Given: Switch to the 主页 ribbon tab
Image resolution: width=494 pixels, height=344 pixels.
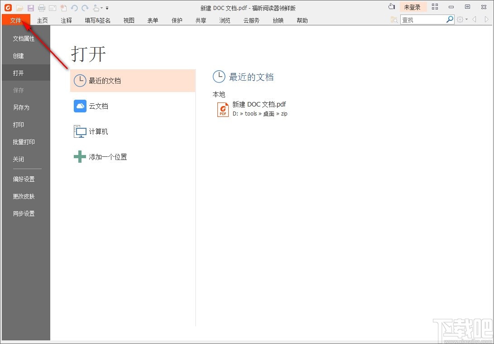Looking at the screenshot, I should coord(42,20).
